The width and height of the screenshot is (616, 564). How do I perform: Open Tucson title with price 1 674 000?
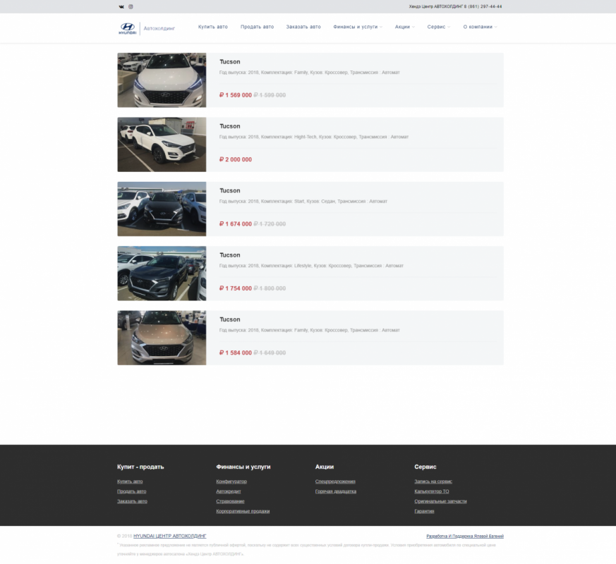[230, 190]
